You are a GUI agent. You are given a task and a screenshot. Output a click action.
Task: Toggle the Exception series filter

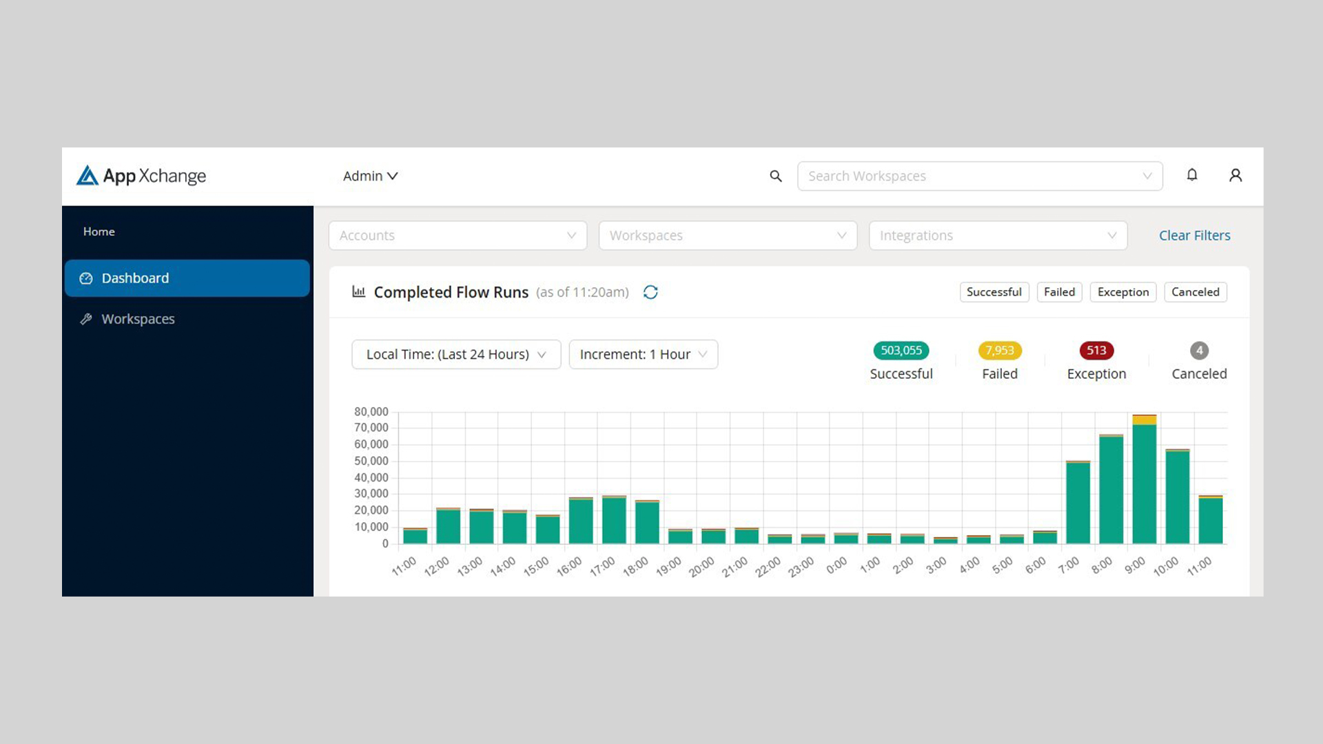1123,292
